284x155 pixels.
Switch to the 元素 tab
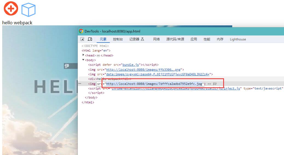[103, 39]
